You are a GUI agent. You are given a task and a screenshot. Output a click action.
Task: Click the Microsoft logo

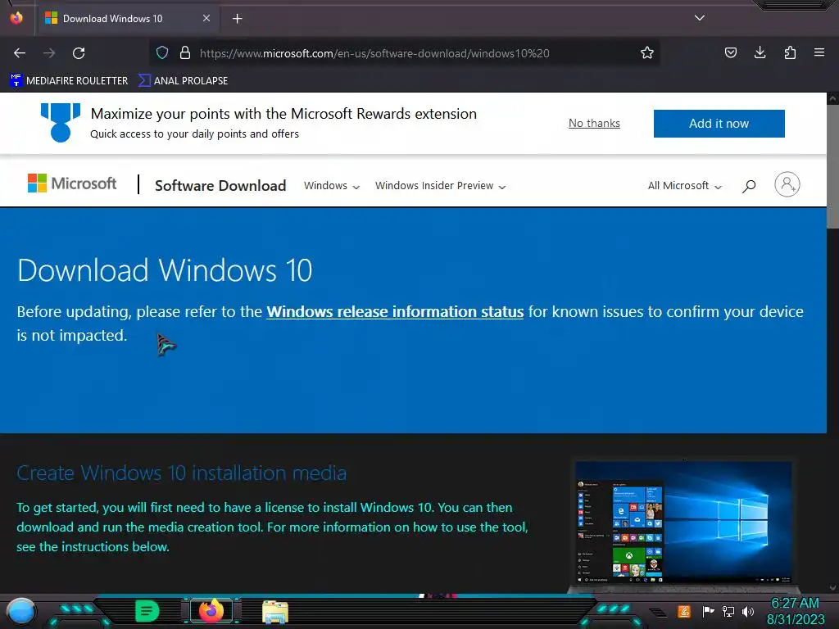[72, 183]
